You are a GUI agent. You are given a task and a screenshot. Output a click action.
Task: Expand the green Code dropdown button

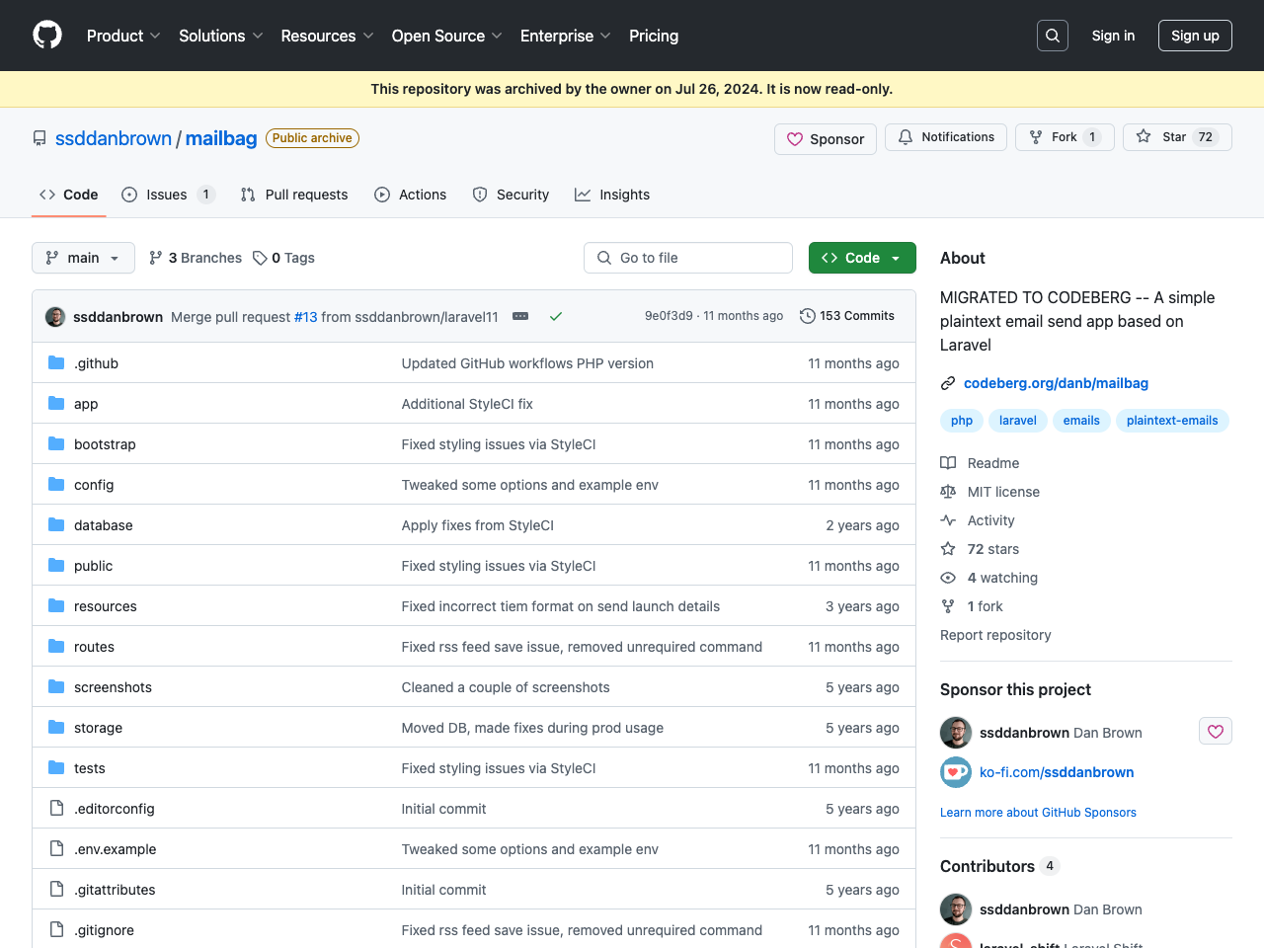862,258
